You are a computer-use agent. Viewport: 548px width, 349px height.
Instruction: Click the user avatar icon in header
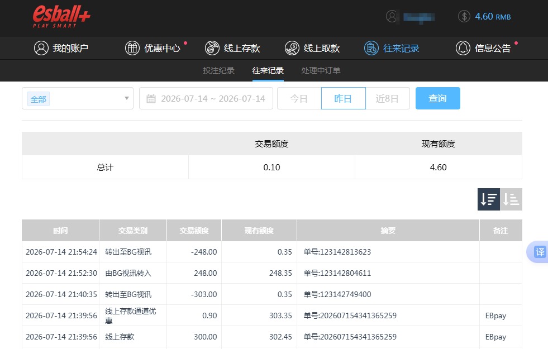(392, 16)
